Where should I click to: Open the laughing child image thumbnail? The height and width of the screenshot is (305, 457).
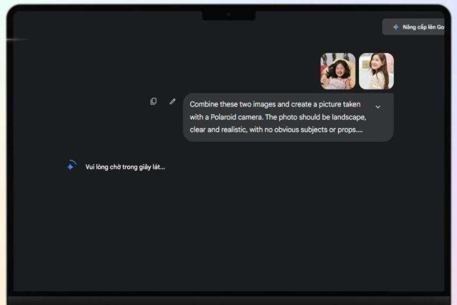pyautogui.click(x=338, y=71)
